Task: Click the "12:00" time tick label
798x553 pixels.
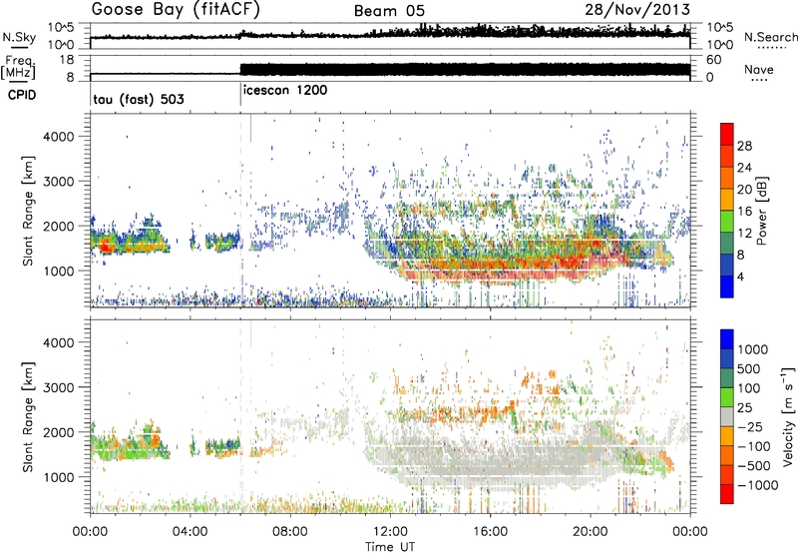Action: 390,532
